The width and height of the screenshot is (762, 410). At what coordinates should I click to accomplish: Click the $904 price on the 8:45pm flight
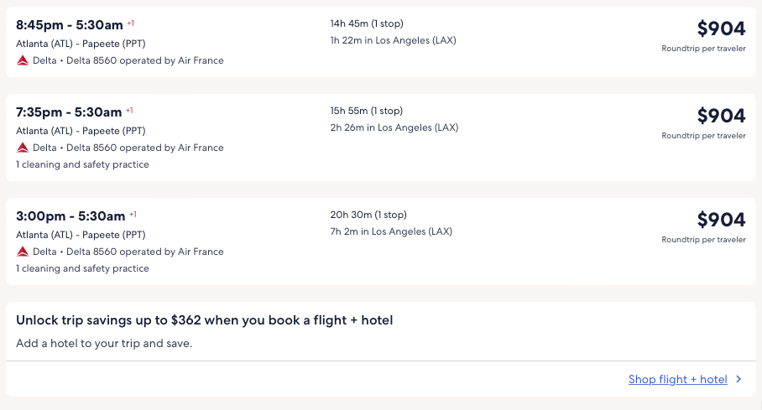pyautogui.click(x=721, y=29)
